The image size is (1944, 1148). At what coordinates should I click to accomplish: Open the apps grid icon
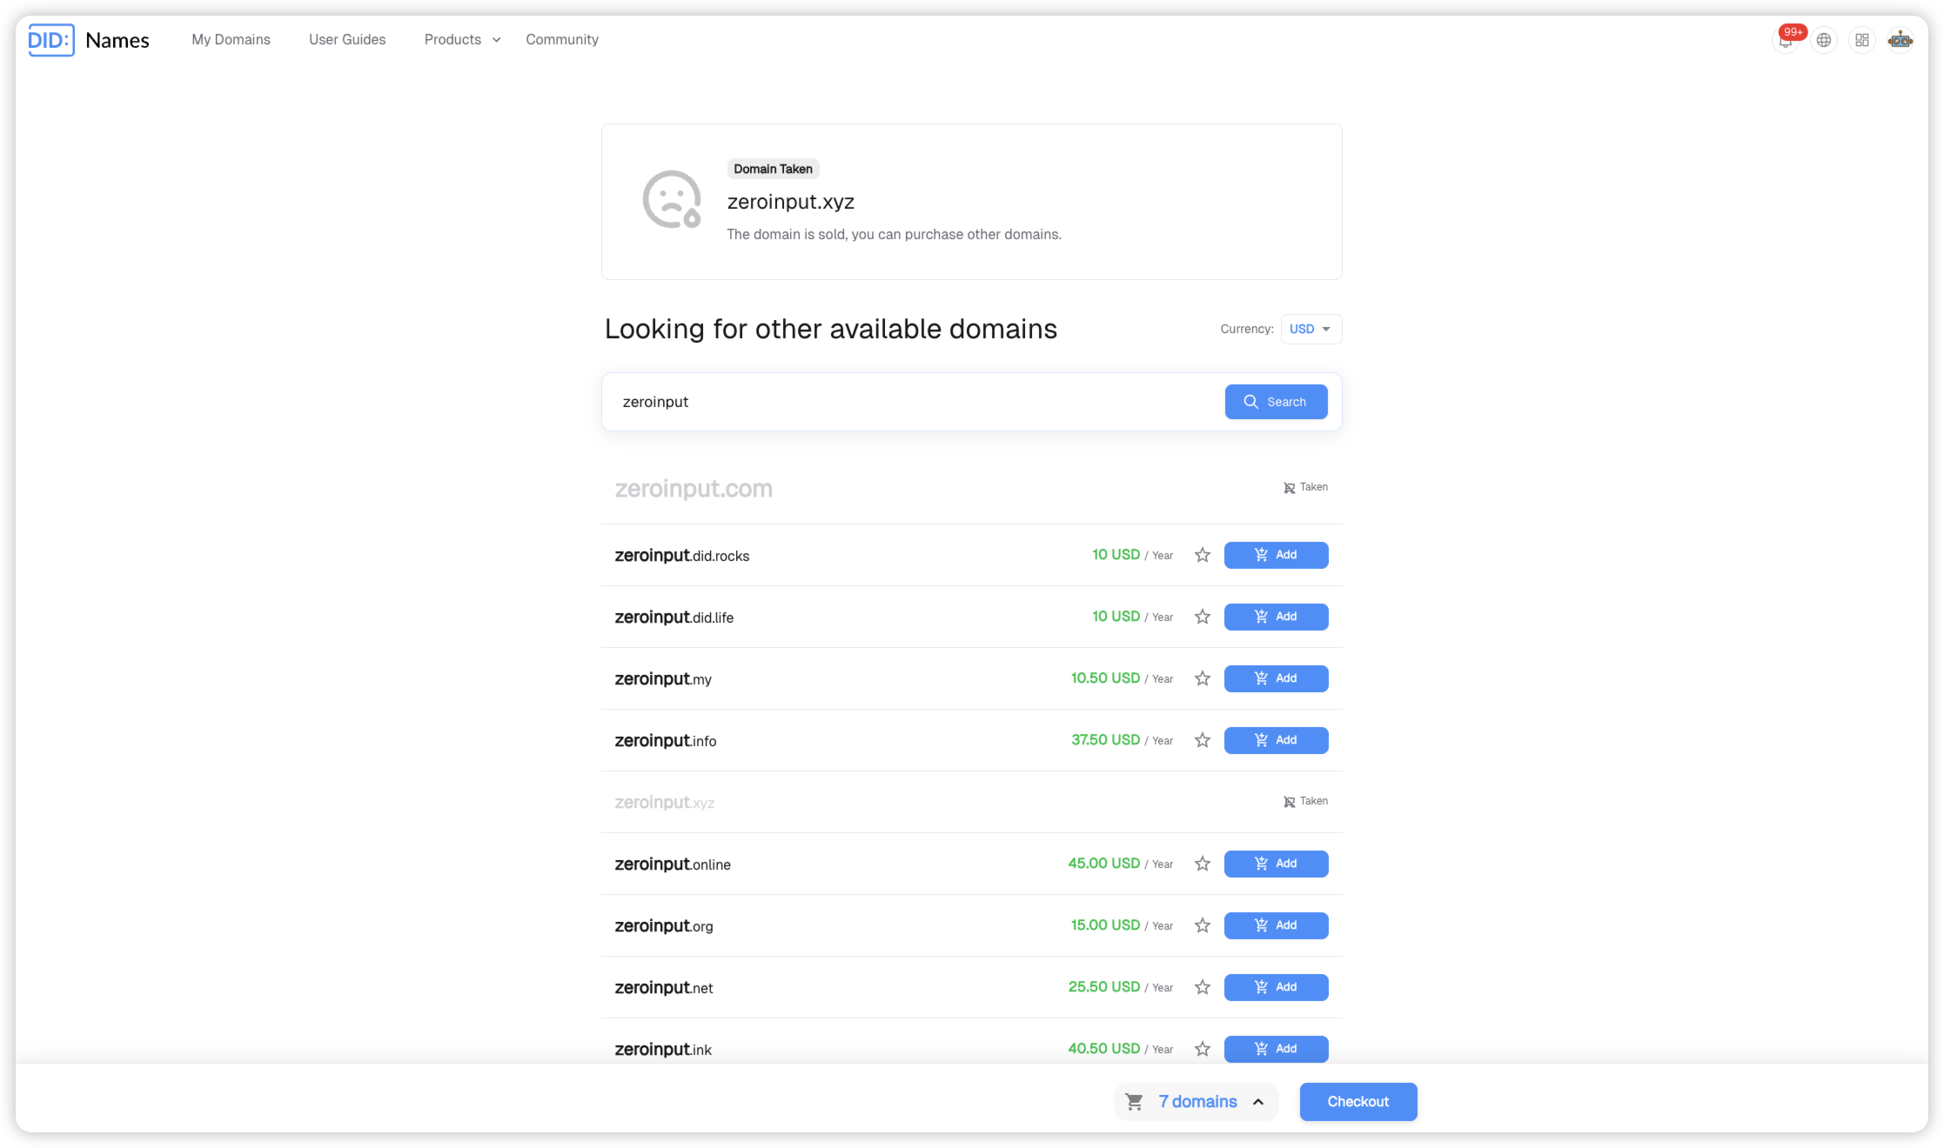click(x=1862, y=40)
